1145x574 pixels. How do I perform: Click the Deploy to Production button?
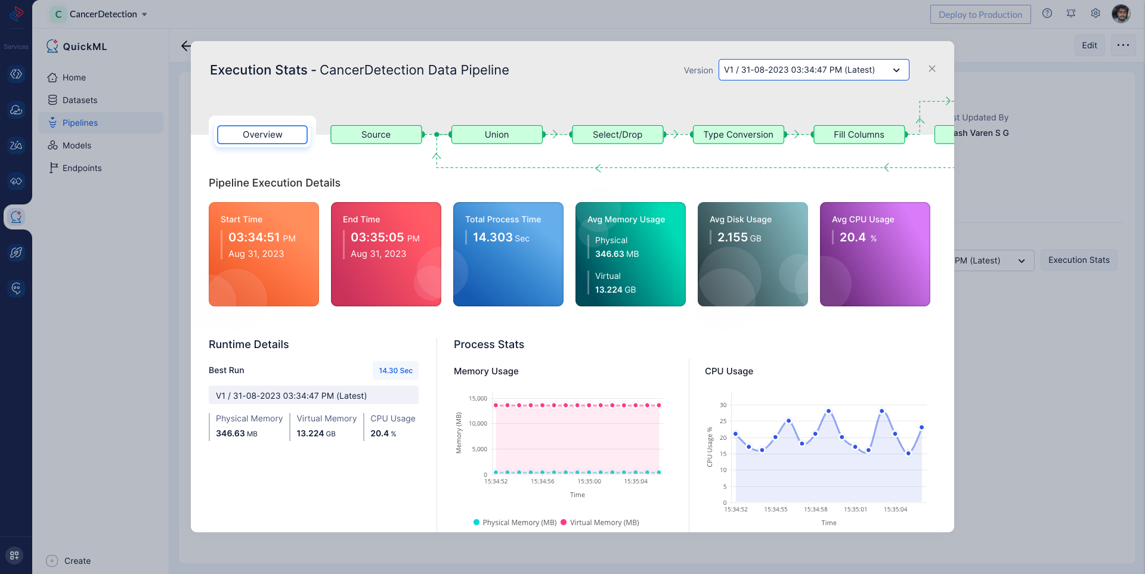tap(980, 14)
